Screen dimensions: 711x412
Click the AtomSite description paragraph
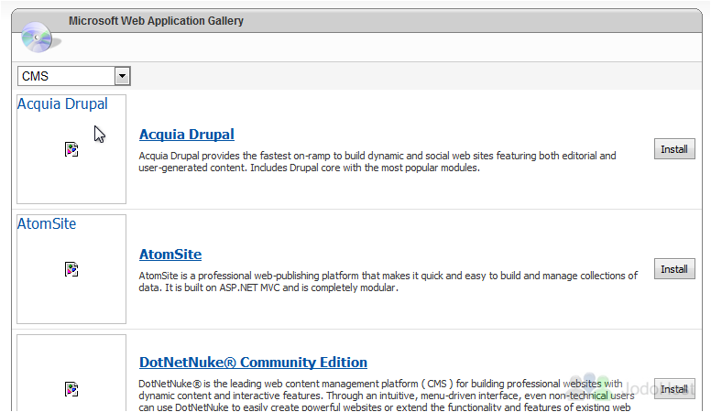pos(388,281)
